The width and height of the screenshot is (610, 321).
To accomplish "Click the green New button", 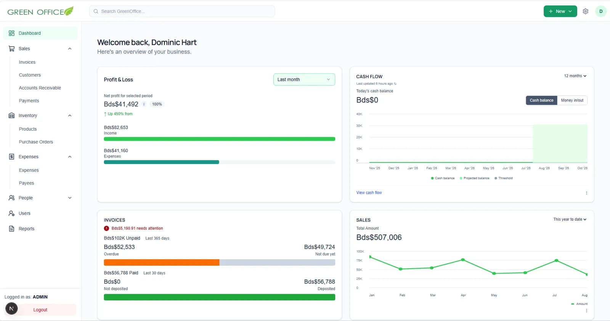I will point(560,11).
